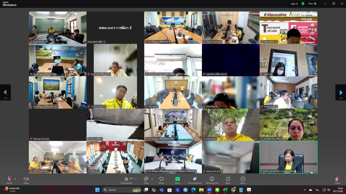Open the View layout menu
346x194 pixels.
click(x=312, y=4)
